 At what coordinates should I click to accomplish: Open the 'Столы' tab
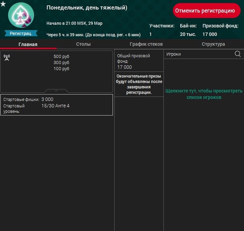(x=83, y=44)
